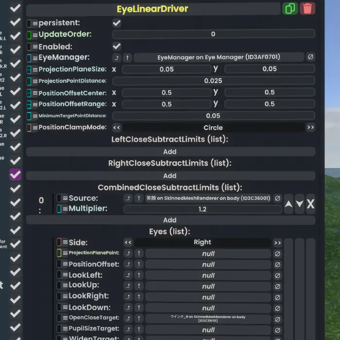Delete the EyeLinearDriver component with trash icon
340x340 pixels.
307,9
